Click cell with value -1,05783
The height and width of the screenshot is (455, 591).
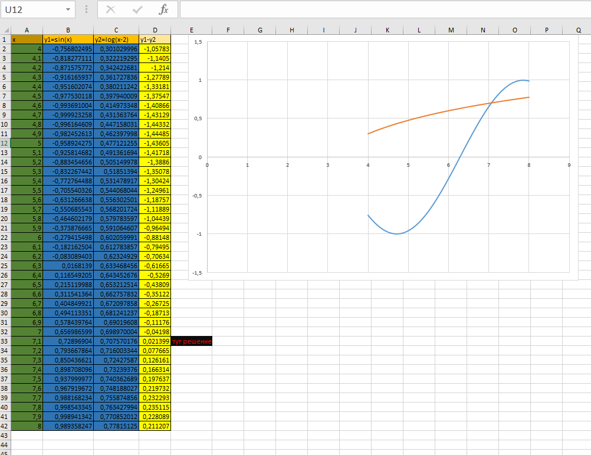point(155,49)
